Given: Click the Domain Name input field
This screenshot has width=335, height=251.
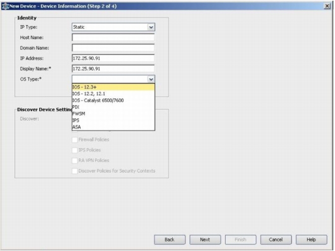Looking at the screenshot, I should pos(113,48).
